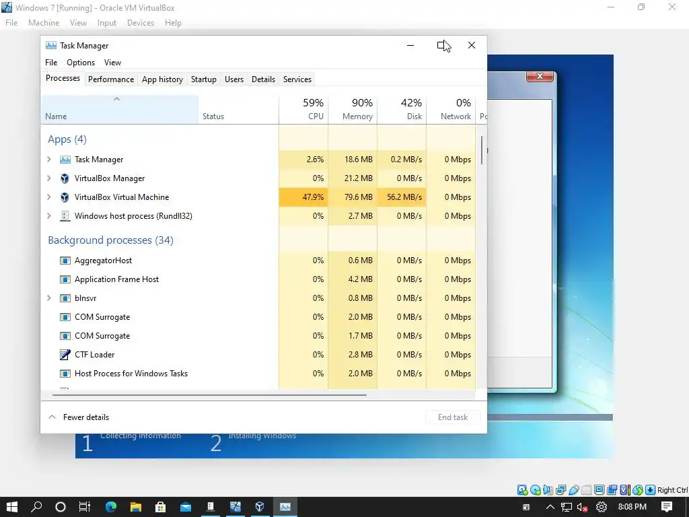Click the network icon in system tray

click(x=567, y=508)
